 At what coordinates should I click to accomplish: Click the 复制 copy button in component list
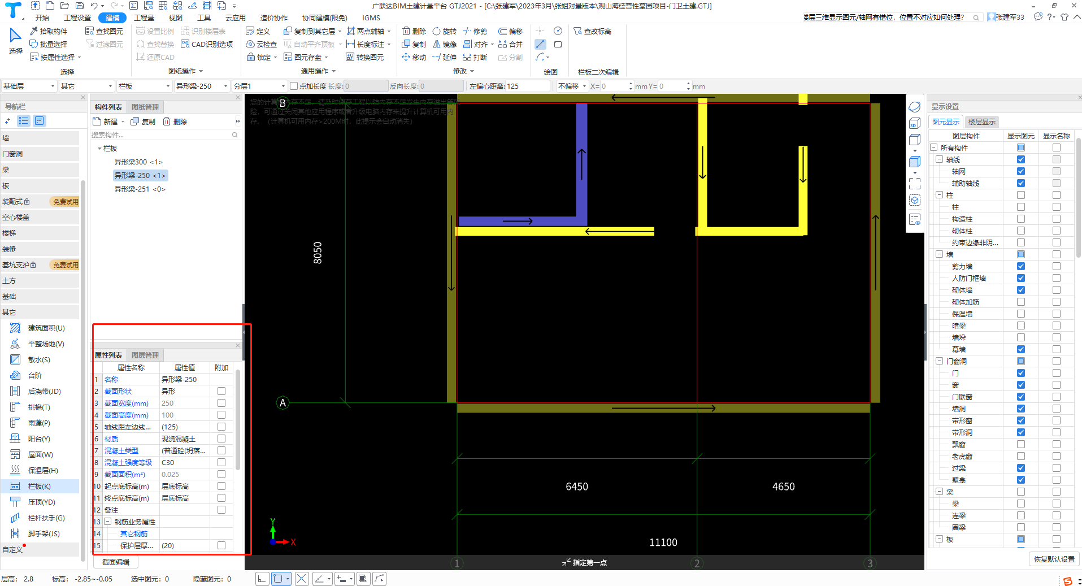point(143,121)
